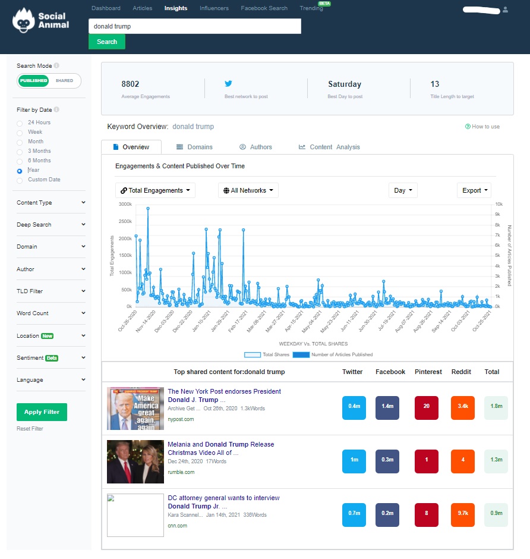Go to the Dashboard page
Screen dimensions: 530x559
[x=106, y=8]
